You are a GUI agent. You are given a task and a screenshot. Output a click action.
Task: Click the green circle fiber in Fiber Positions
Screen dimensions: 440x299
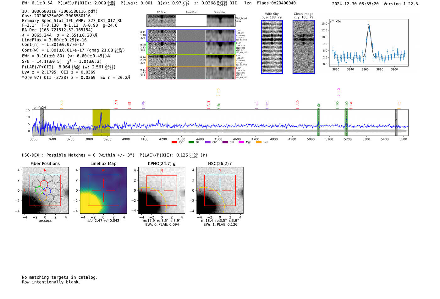[39, 190]
